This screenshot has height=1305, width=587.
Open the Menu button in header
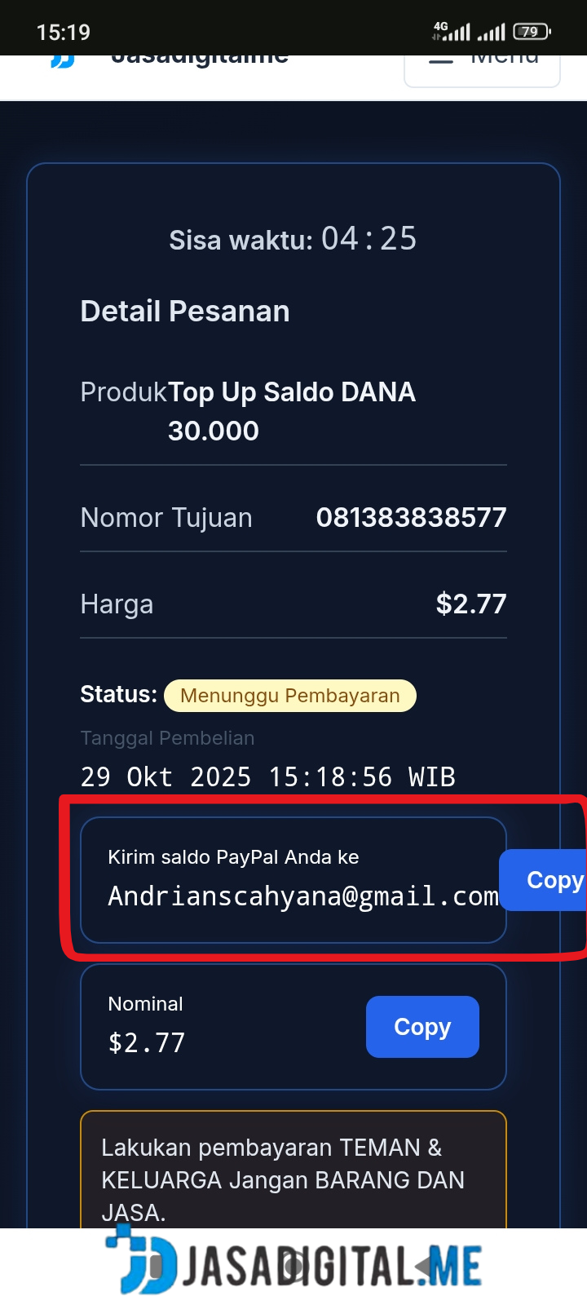pyautogui.click(x=482, y=70)
